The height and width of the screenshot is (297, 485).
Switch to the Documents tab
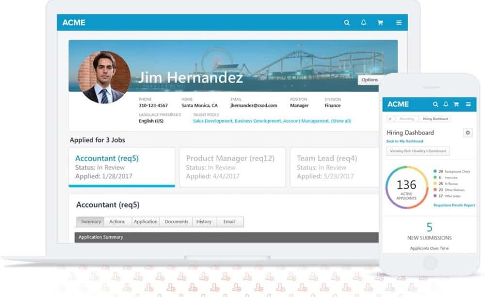point(176,222)
